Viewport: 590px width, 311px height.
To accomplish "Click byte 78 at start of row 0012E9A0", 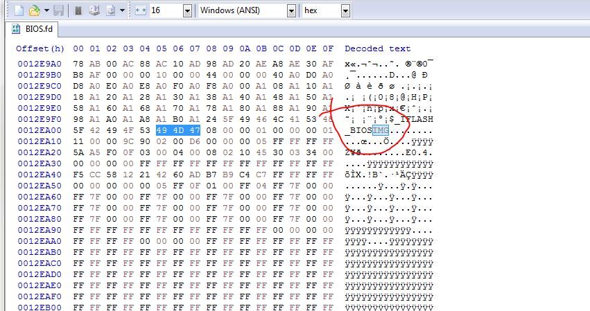I will pyautogui.click(x=78, y=64).
